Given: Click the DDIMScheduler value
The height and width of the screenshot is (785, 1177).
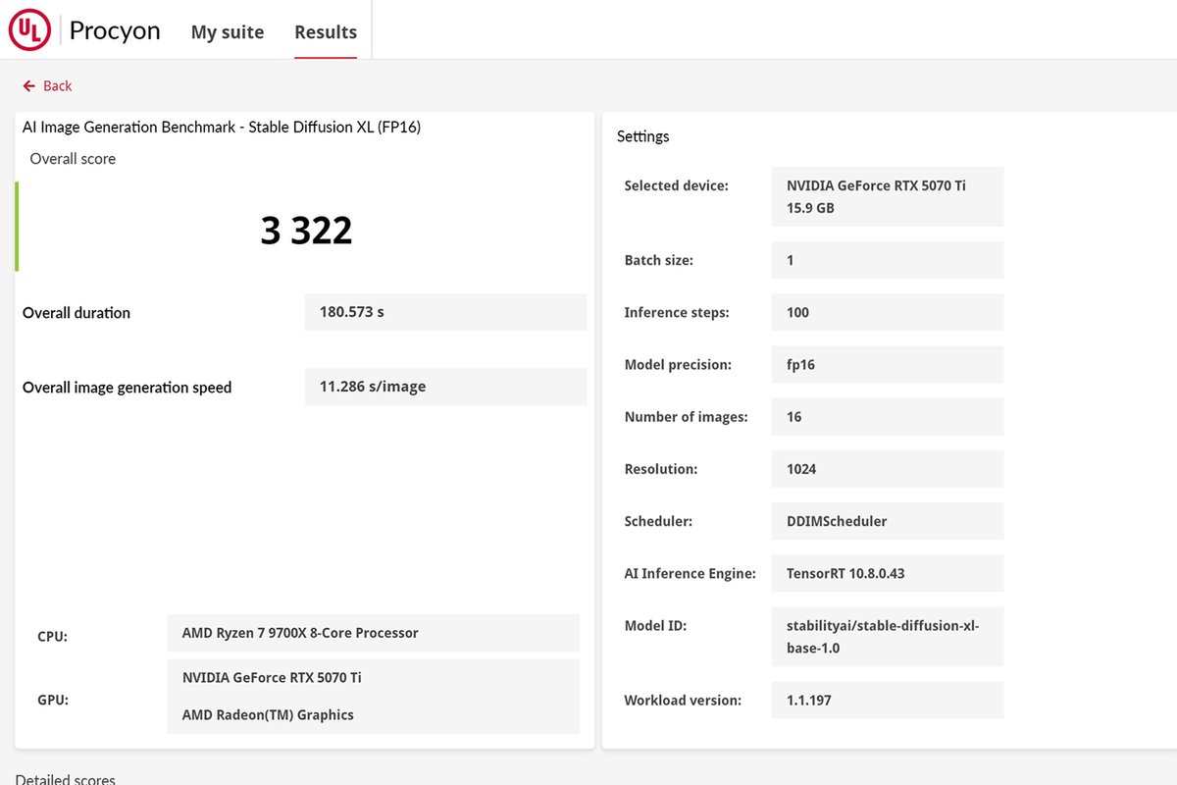Looking at the screenshot, I should [888, 521].
